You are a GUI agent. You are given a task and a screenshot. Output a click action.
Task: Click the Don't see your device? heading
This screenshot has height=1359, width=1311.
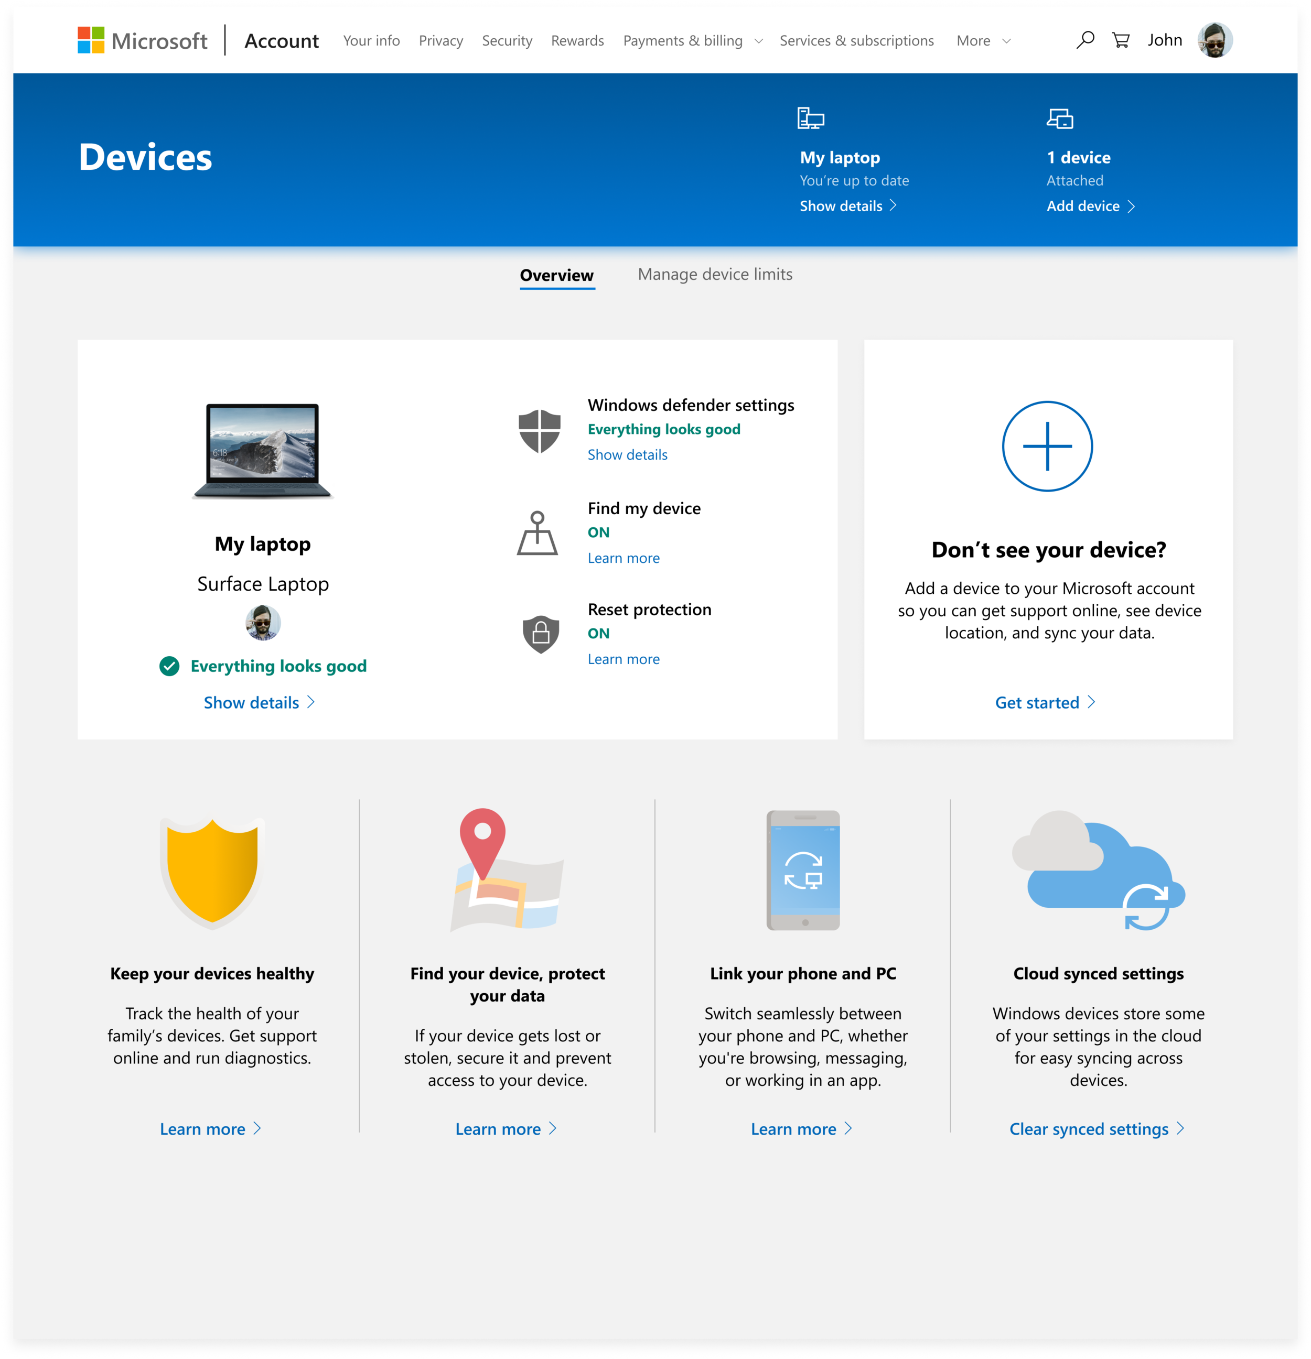[x=1049, y=550]
